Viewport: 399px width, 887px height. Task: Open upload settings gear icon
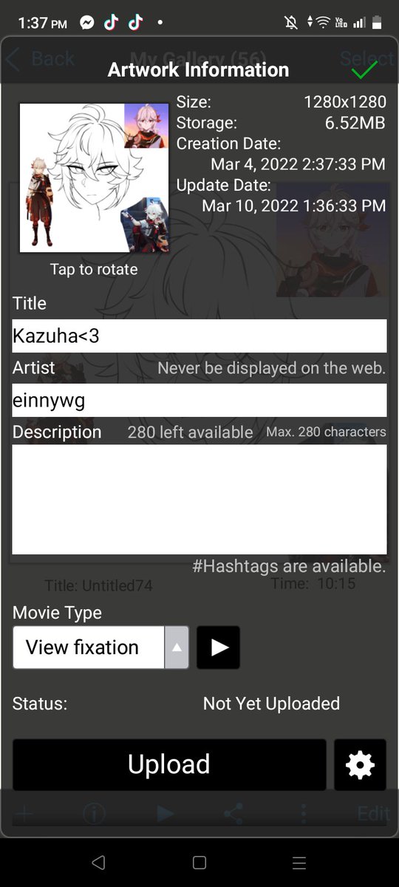coord(360,765)
